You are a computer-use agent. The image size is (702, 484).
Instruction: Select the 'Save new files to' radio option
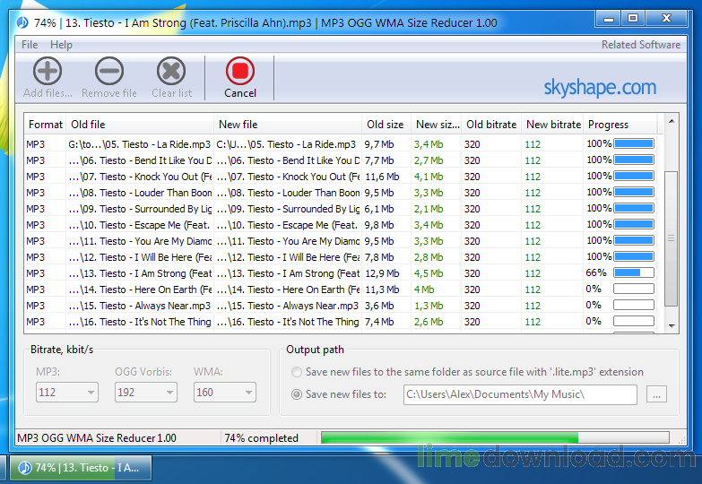tap(297, 394)
